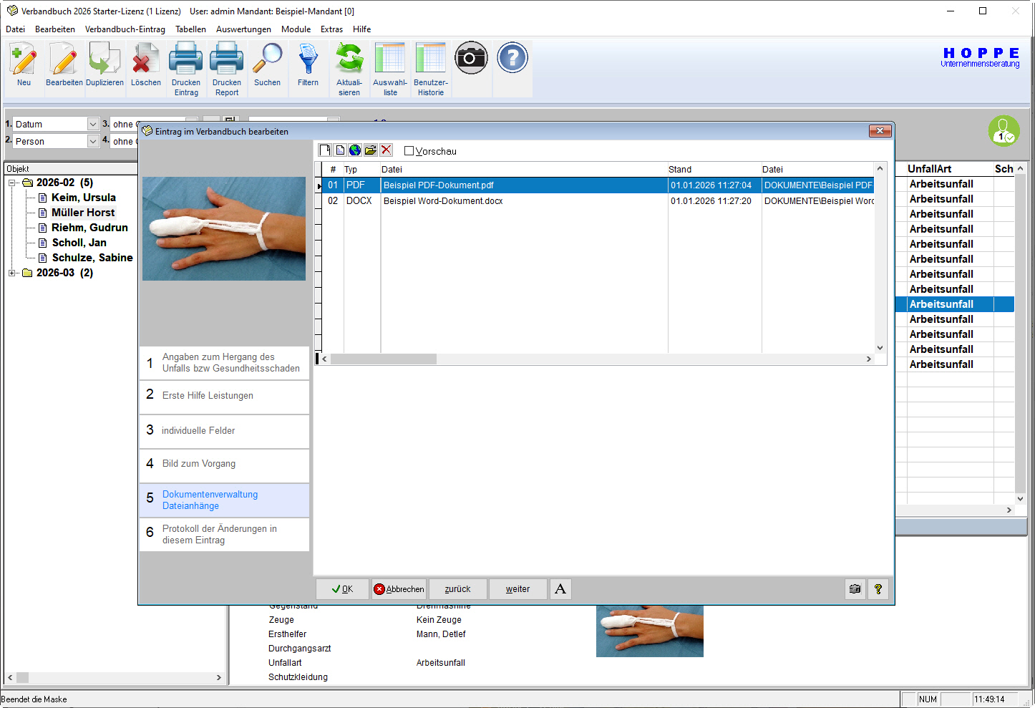The width and height of the screenshot is (1035, 708).
Task: Click the Duplizieren toolbar icon
Action: (x=105, y=64)
